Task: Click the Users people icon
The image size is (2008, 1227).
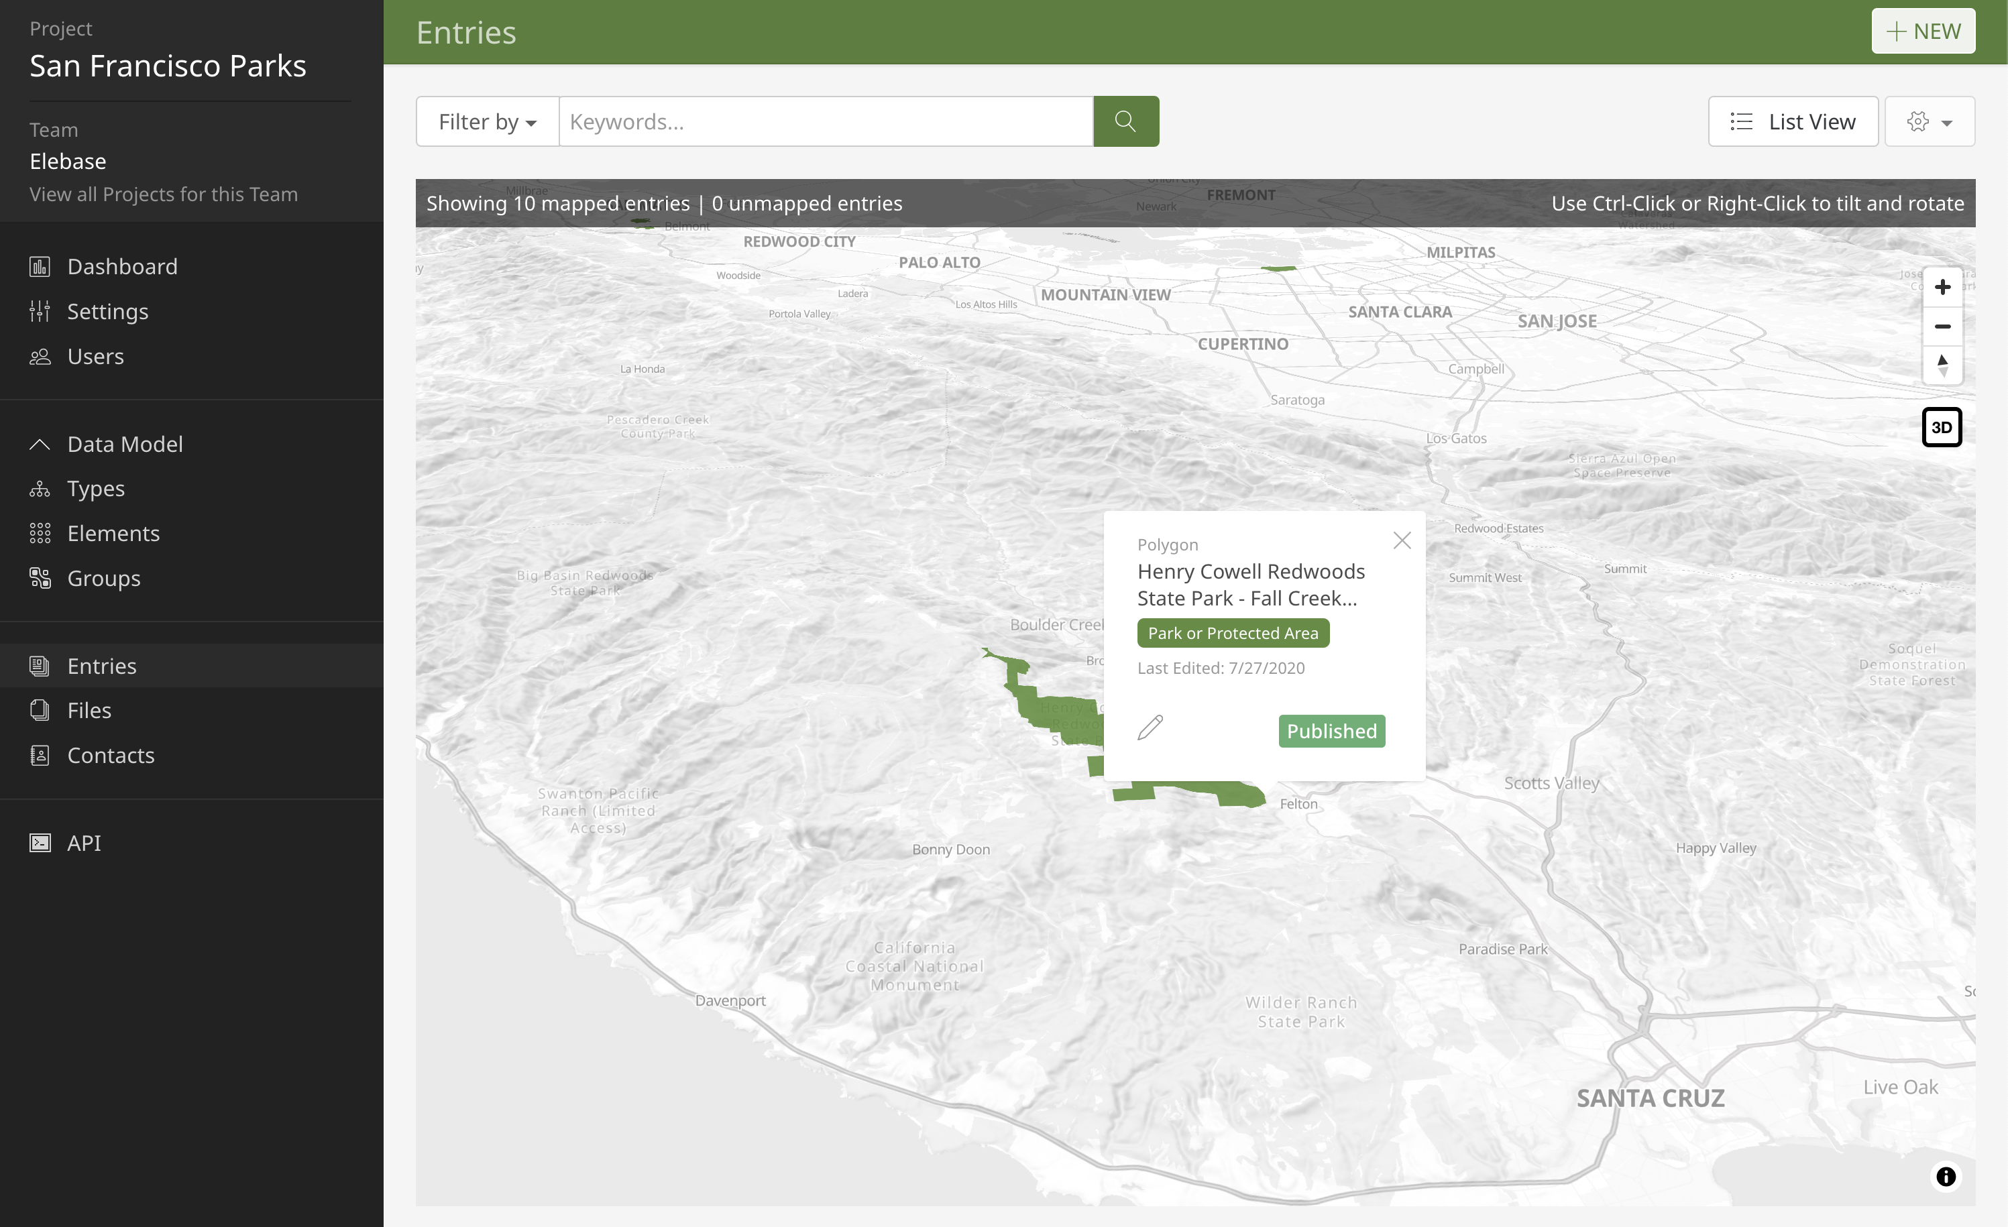Action: pos(40,356)
